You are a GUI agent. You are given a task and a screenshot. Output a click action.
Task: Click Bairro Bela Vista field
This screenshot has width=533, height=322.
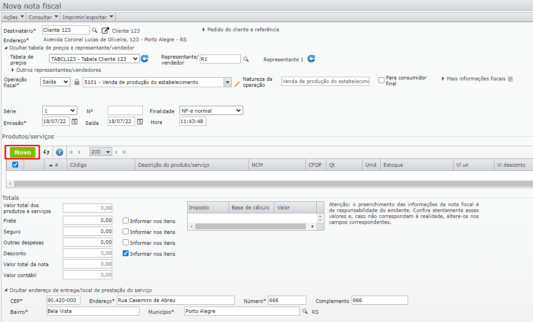[93, 311]
